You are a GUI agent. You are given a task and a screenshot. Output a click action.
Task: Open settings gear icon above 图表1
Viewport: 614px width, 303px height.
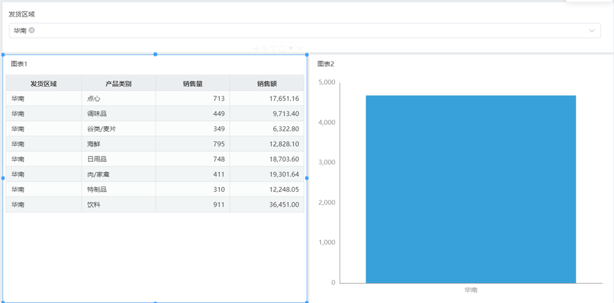coord(265,48)
